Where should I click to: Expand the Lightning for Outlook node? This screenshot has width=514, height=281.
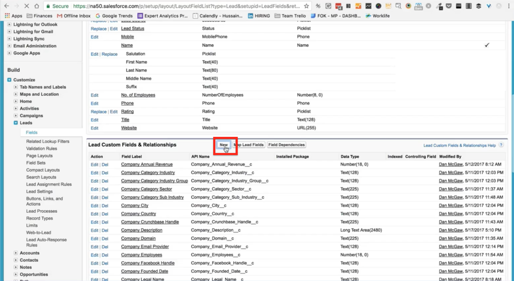[x=9, y=24]
